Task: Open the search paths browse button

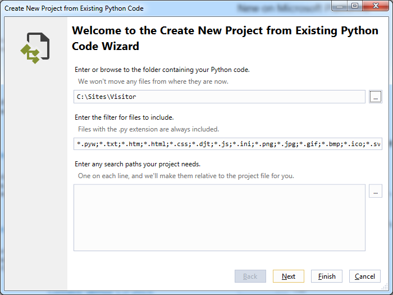Action: (x=375, y=191)
